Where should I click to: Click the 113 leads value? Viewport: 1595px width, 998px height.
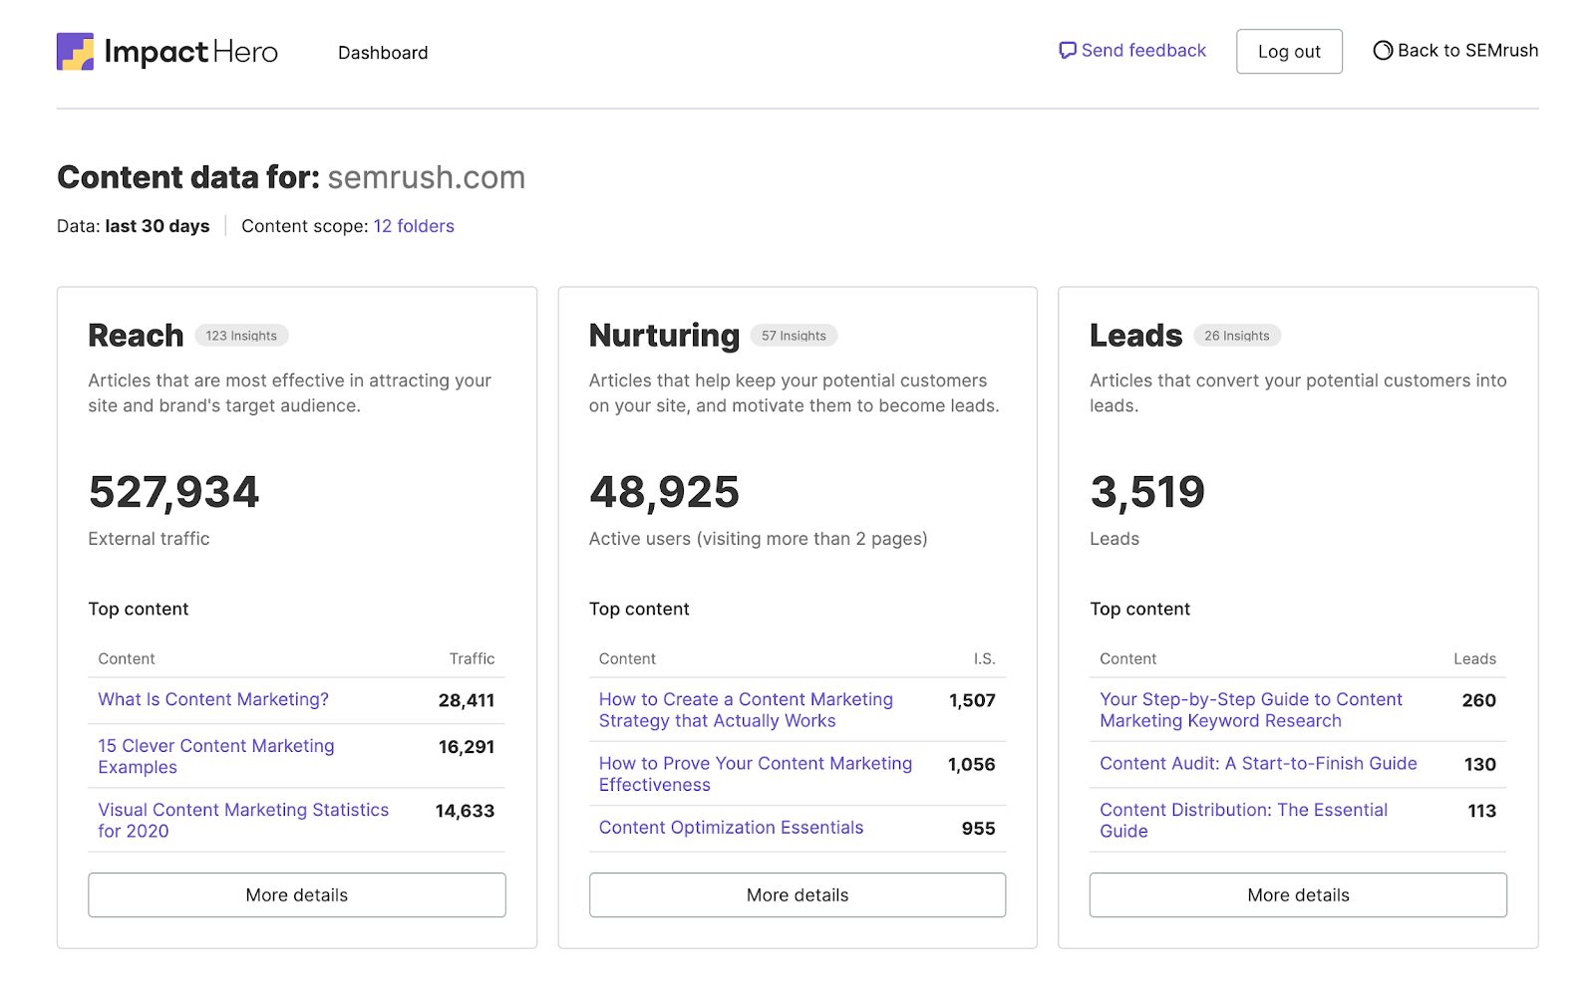click(x=1482, y=811)
